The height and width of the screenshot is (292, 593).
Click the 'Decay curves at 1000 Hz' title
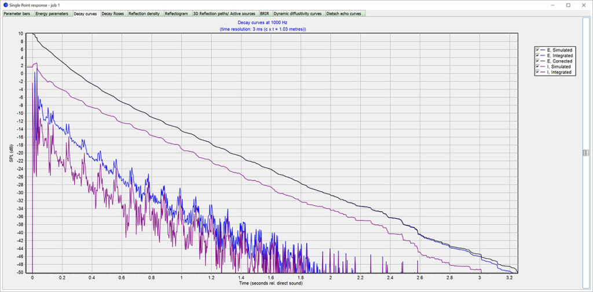pos(262,23)
